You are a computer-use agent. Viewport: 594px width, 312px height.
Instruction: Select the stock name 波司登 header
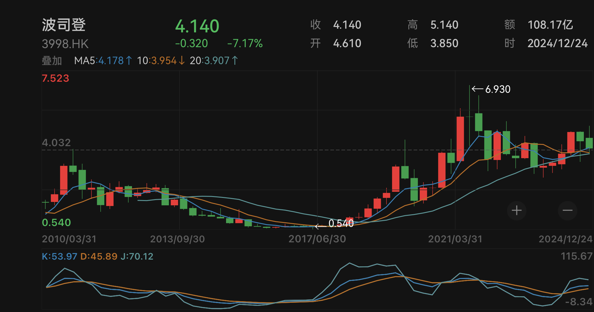(x=65, y=25)
